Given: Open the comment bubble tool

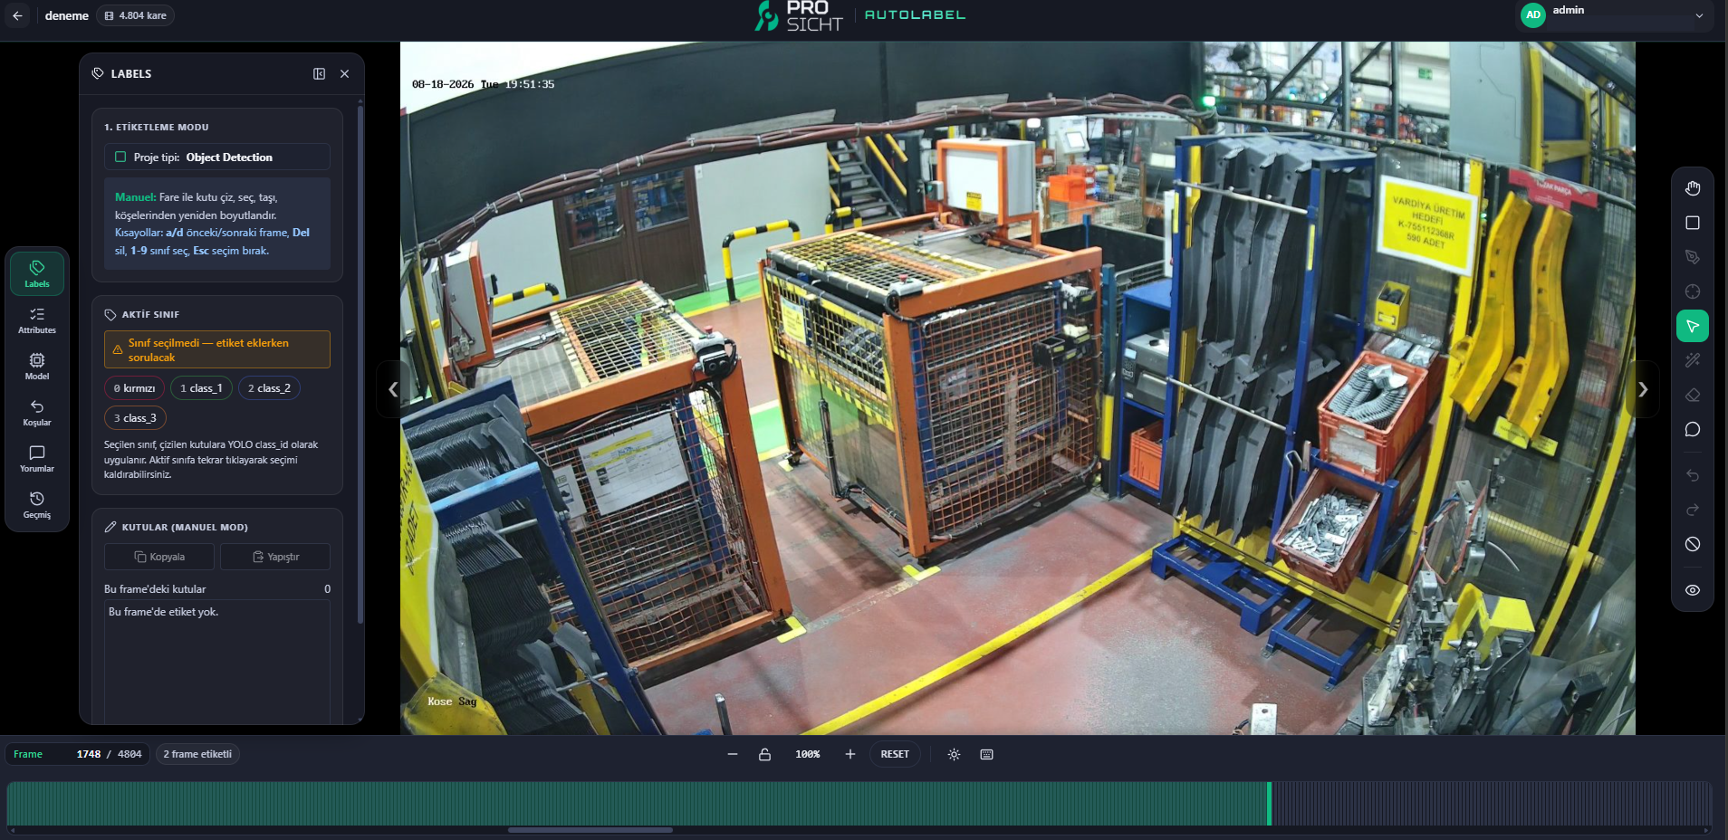Looking at the screenshot, I should [1692, 429].
